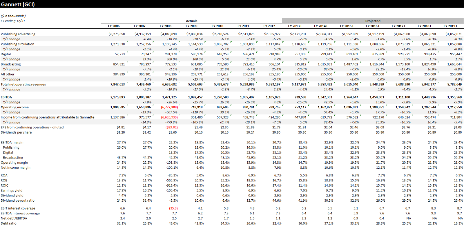Select the FY ending 12/31 label
This screenshot has width=464, height=226.
point(13,21)
